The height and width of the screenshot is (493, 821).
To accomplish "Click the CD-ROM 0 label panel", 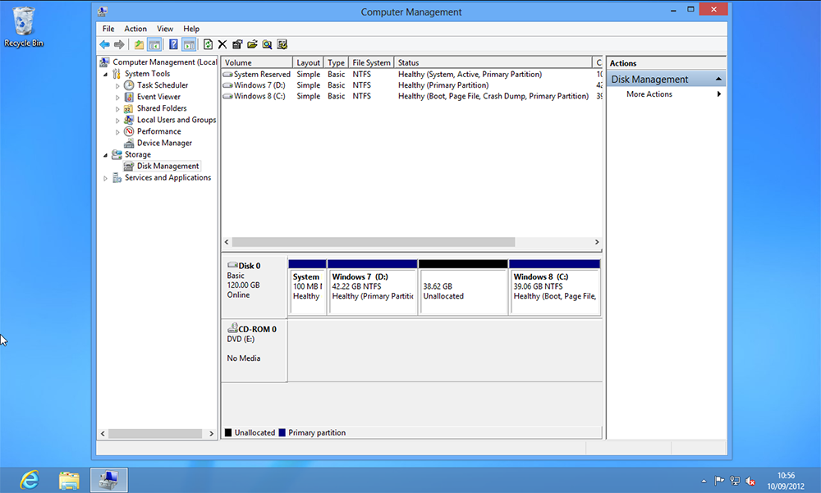I will tap(254, 350).
